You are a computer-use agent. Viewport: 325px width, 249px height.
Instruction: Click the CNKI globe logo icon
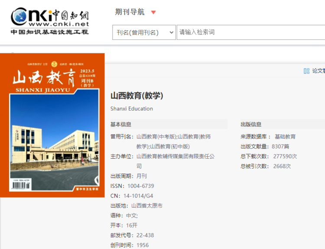(20, 16)
